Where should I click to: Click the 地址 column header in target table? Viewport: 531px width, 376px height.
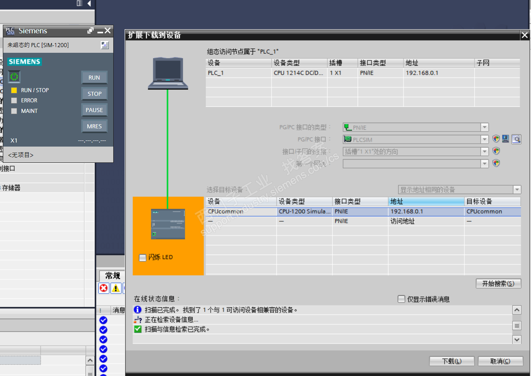click(426, 201)
